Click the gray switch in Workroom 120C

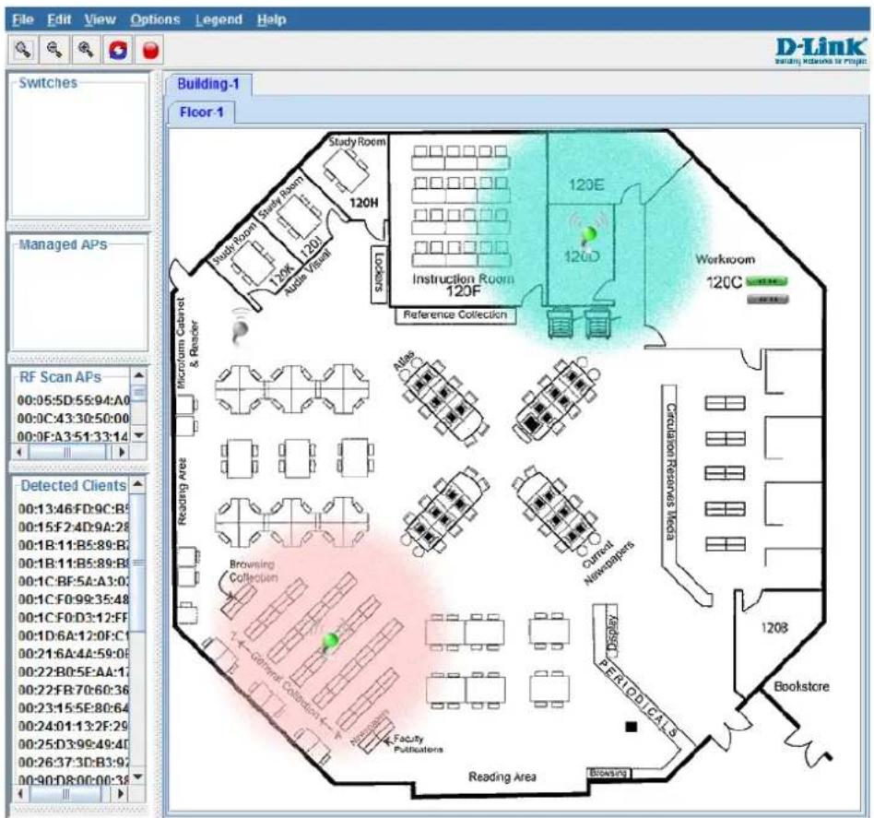point(768,300)
